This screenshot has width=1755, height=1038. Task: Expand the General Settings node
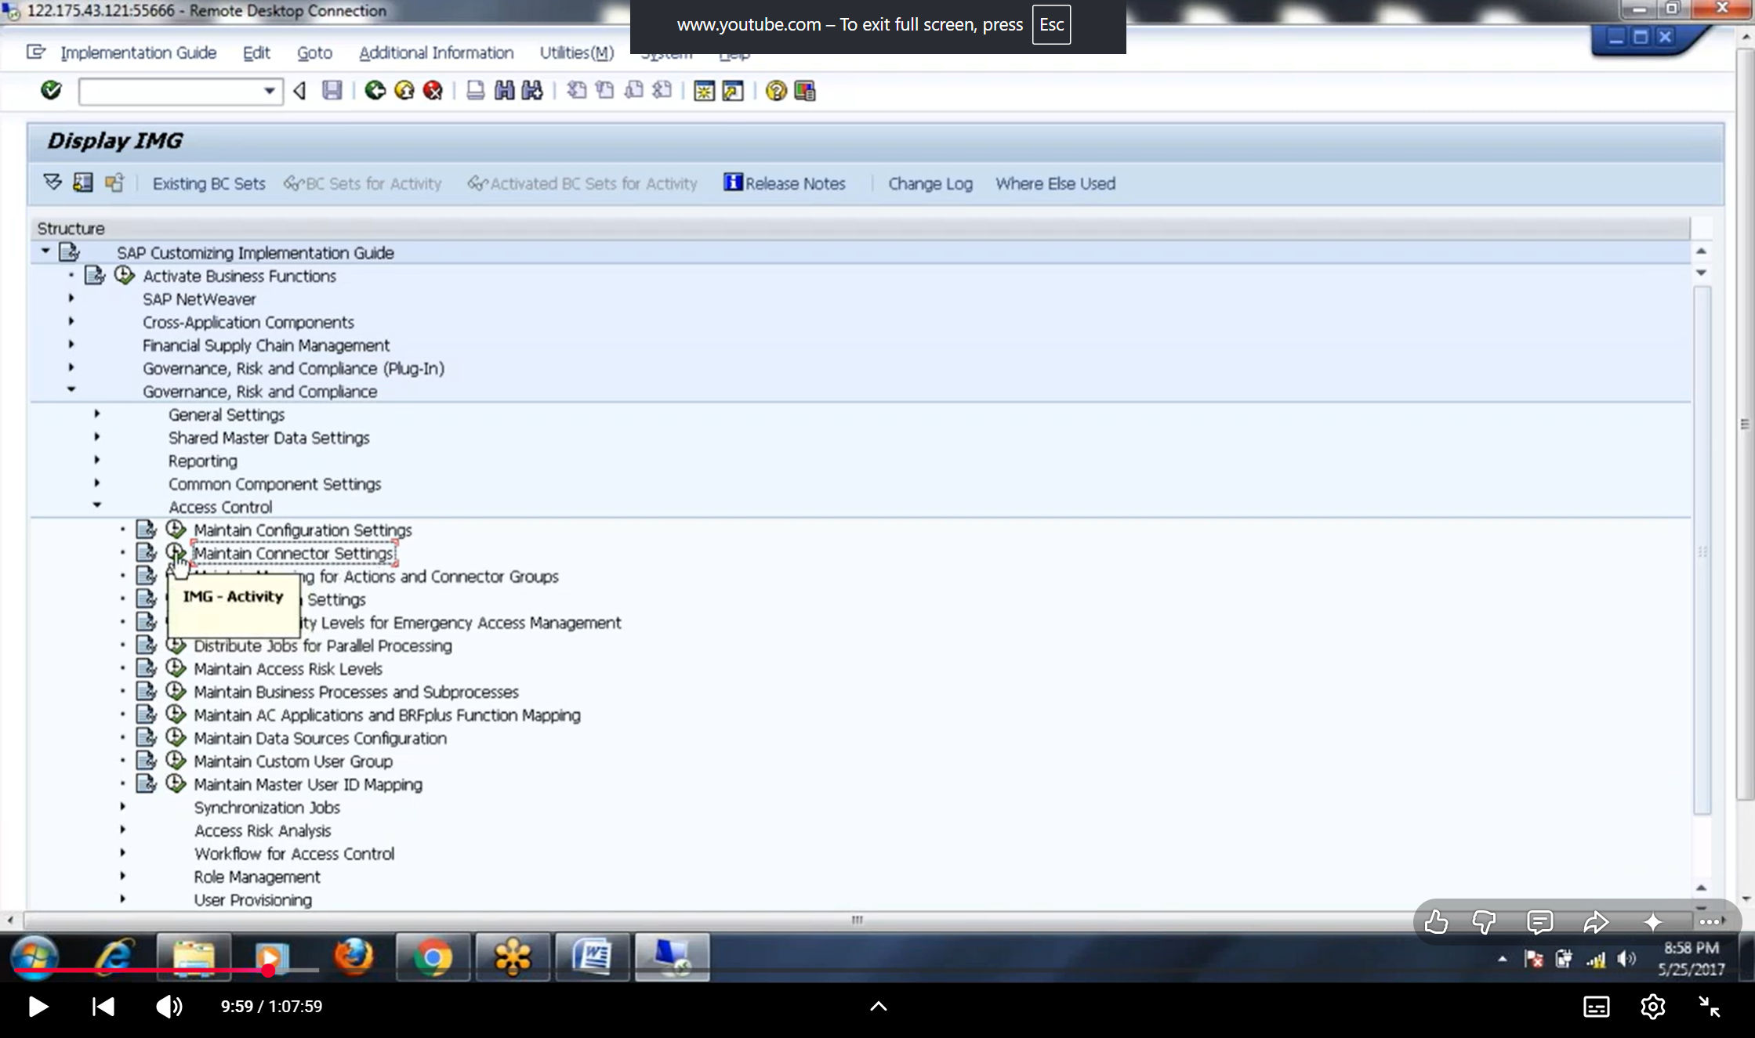(x=97, y=414)
